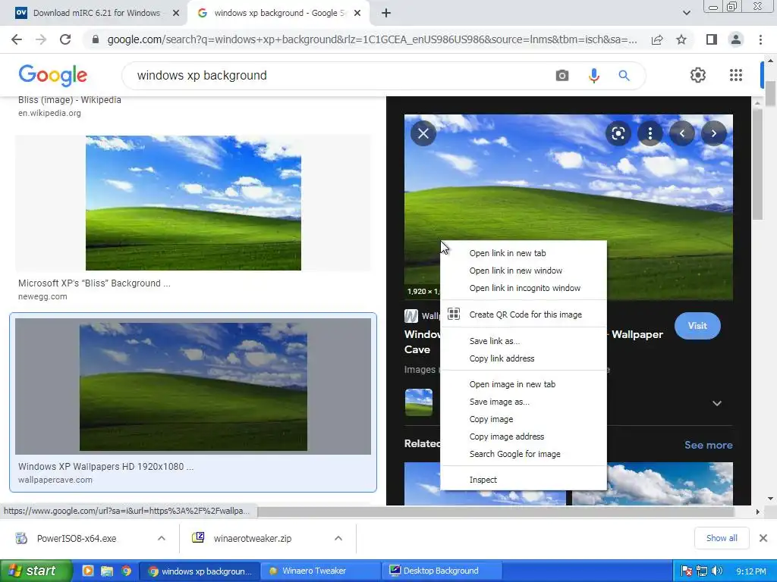Reload the current page
Screen dimensions: 777x582
65,39
